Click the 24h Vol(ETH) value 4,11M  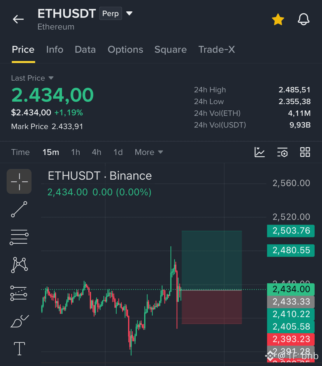coord(299,113)
